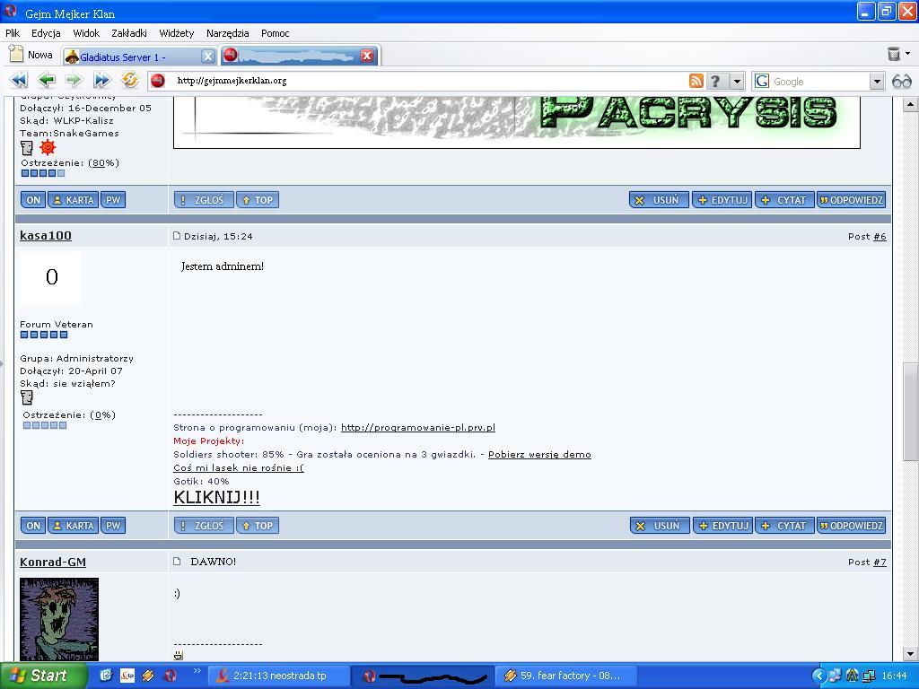Expand the address bar dropdown arrow

click(737, 81)
